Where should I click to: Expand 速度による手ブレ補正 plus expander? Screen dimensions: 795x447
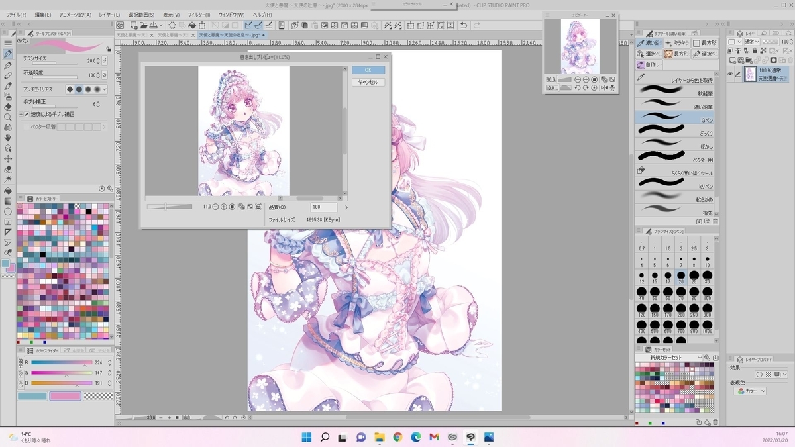coord(21,114)
